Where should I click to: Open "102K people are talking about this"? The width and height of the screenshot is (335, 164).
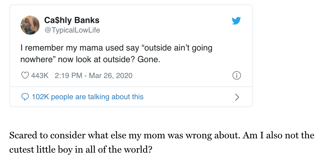coord(87,97)
